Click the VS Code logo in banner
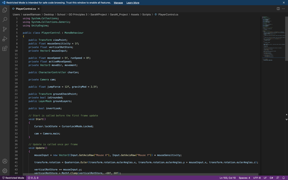 (4, 3)
